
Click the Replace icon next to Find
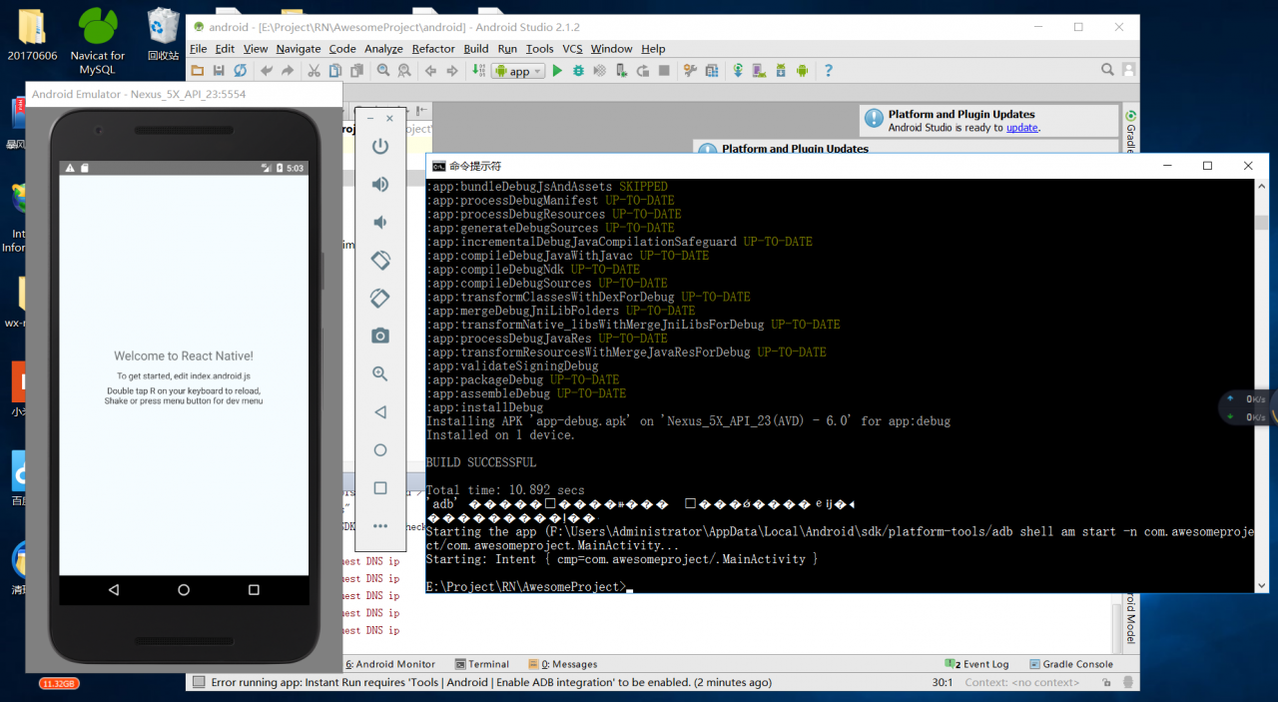[404, 71]
